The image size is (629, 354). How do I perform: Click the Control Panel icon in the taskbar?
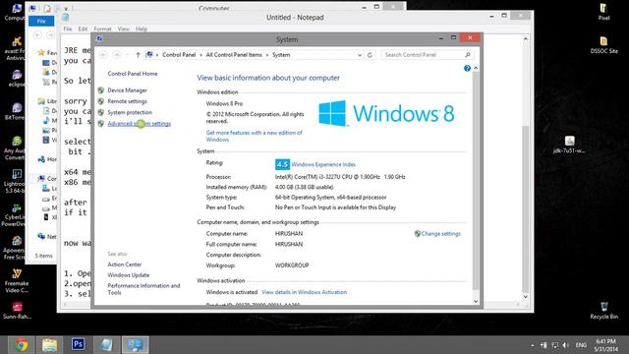point(135,345)
